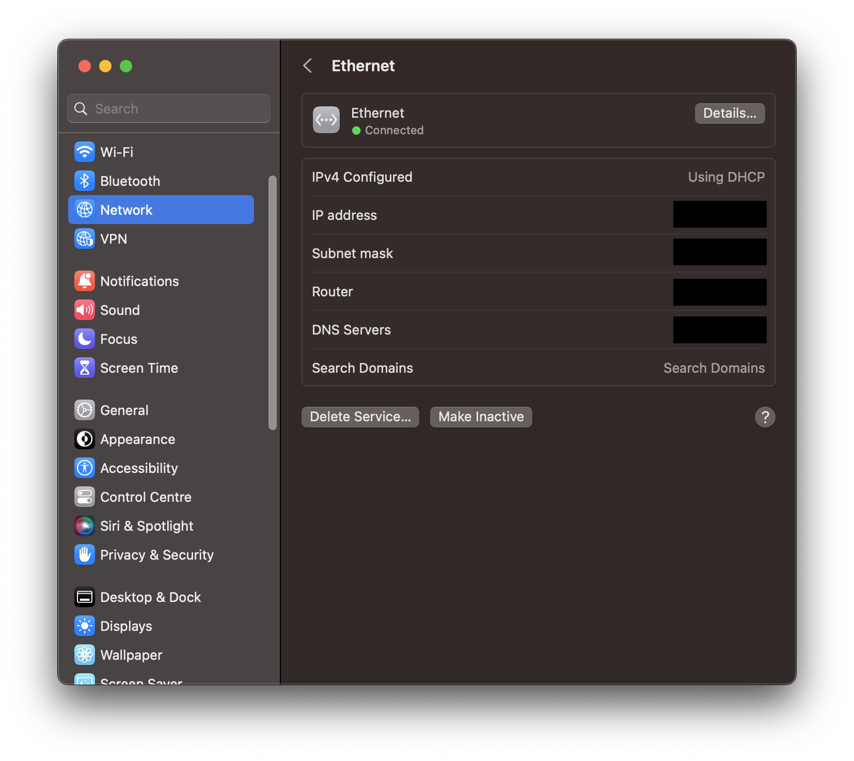Image resolution: width=854 pixels, height=761 pixels.
Task: Select Control Centre label in sidebar
Action: [146, 497]
